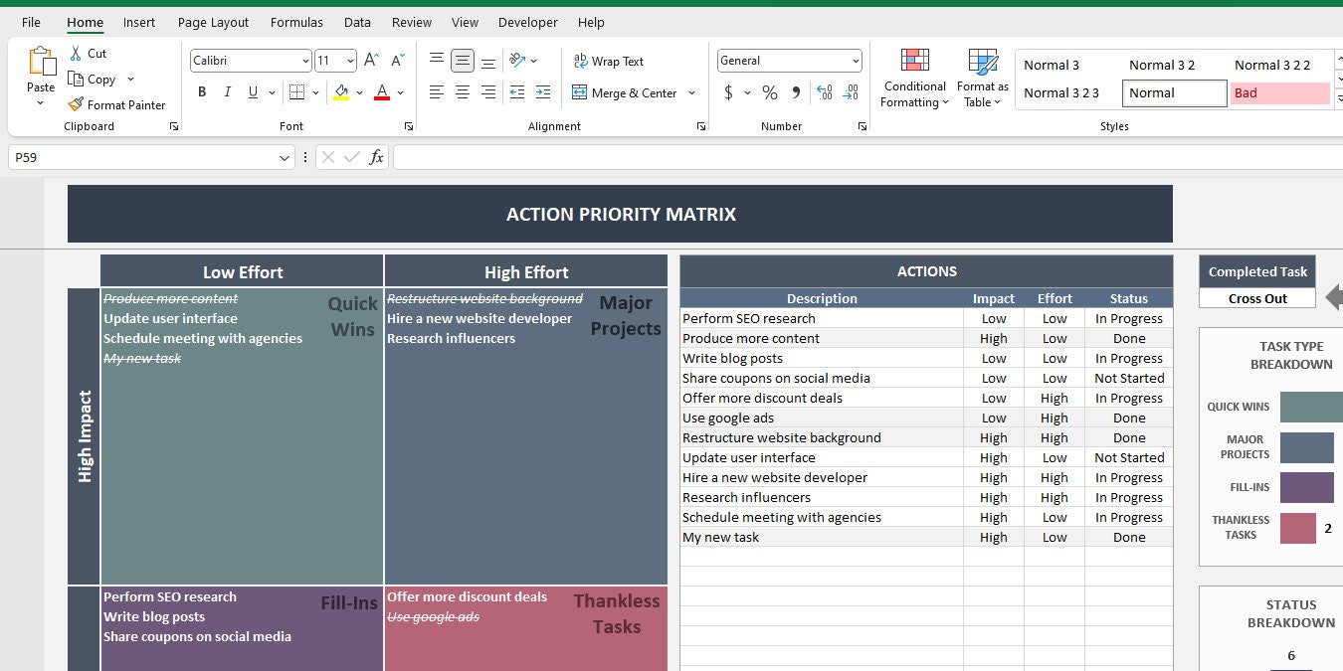Select the 'Use google ads' description cell

(822, 418)
